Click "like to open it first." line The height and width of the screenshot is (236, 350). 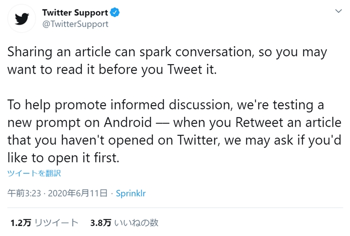[63, 157]
